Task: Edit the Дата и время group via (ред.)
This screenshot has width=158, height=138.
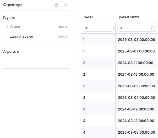Action: [62, 37]
